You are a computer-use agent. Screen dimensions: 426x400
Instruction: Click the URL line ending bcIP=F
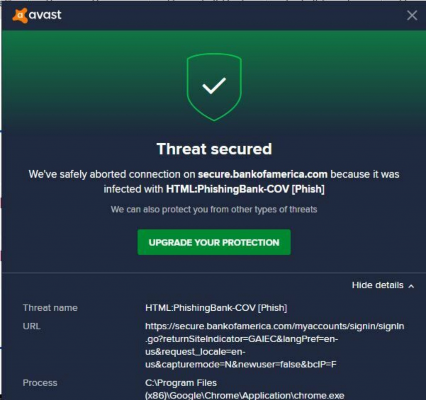pyautogui.click(x=241, y=364)
